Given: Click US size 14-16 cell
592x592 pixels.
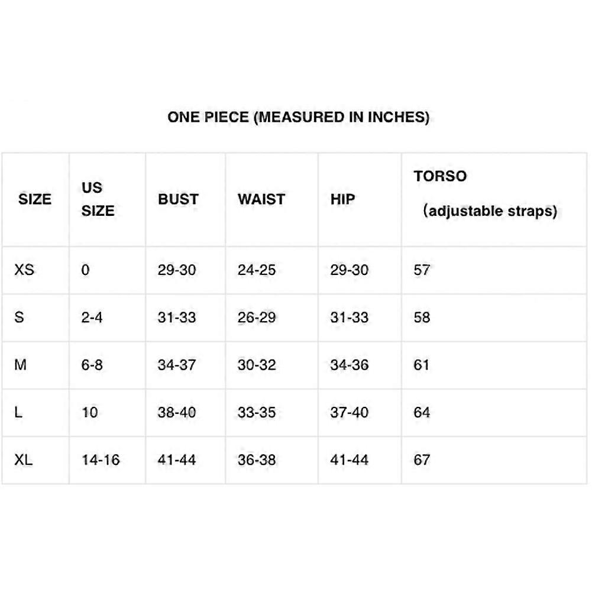Looking at the screenshot, I should (101, 460).
